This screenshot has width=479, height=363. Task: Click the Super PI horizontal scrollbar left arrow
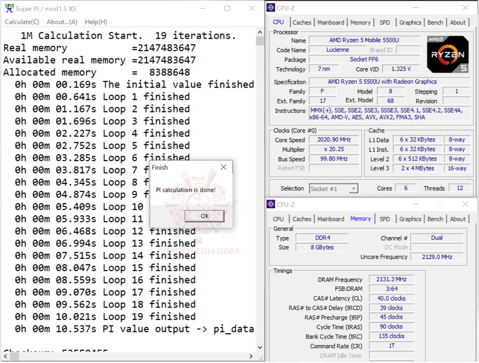point(5,356)
